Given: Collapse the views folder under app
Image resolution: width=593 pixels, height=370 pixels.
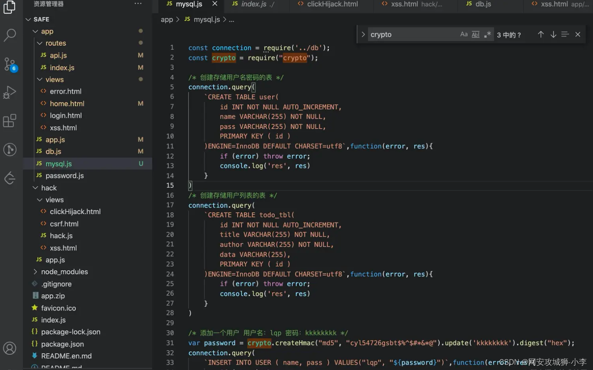Looking at the screenshot, I should (x=39, y=79).
